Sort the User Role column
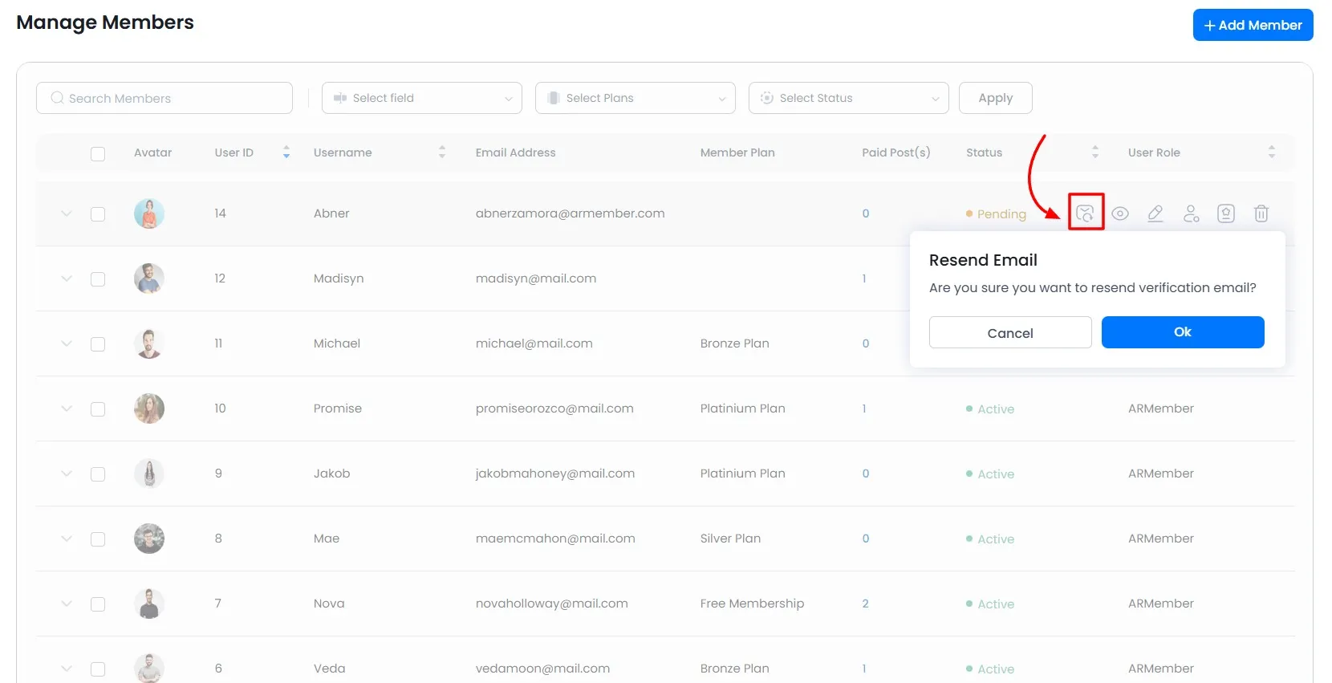 (1271, 152)
